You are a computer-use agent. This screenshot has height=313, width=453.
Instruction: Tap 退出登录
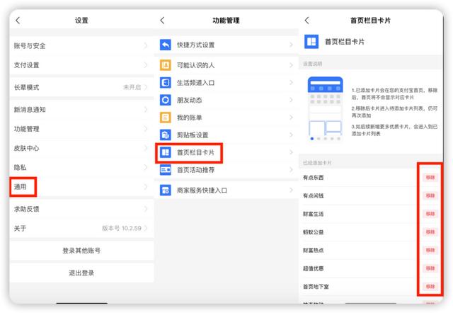[81, 273]
